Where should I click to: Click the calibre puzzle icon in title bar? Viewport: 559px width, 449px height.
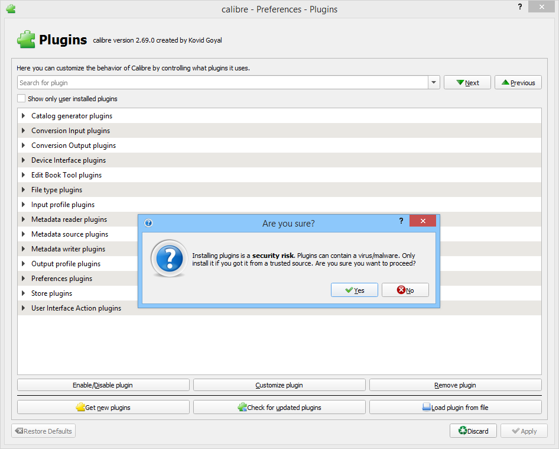click(11, 8)
